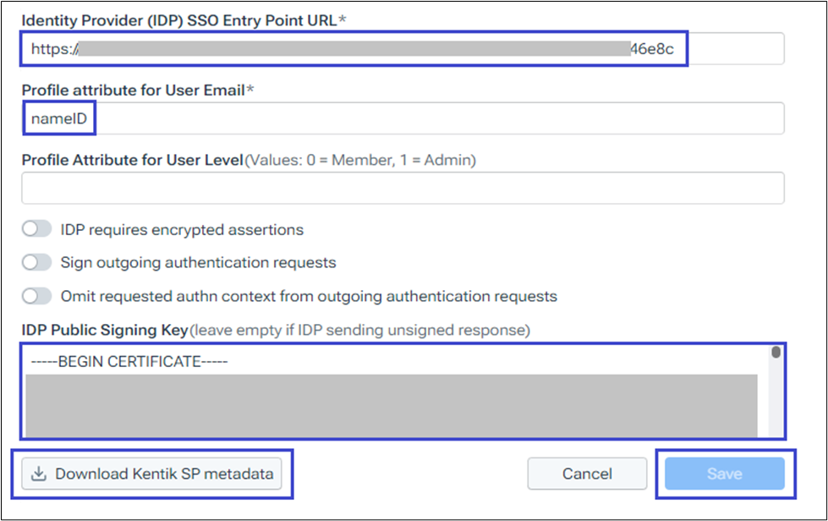Download Kentik SP metadata

coord(163,474)
